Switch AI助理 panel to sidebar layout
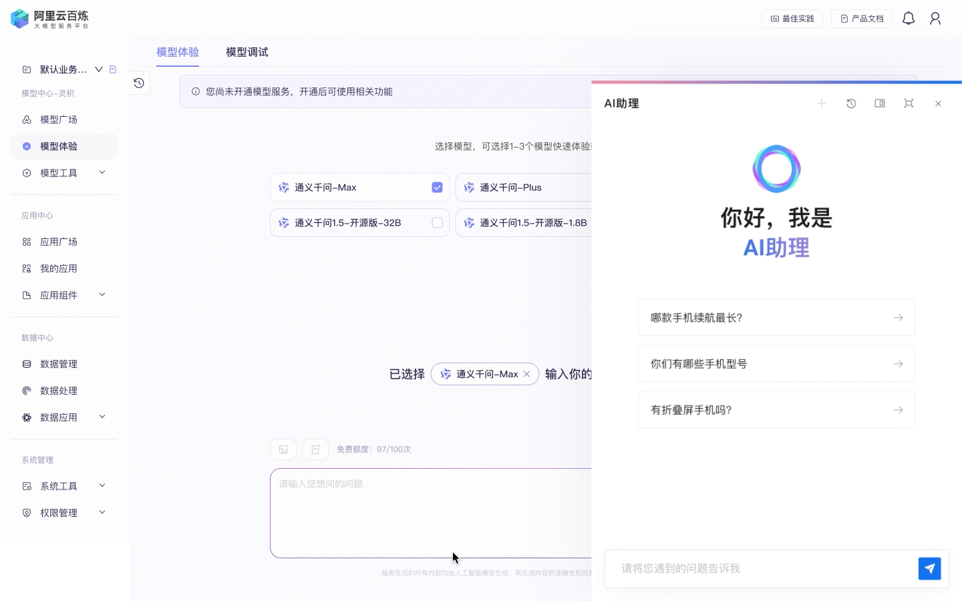 point(880,104)
